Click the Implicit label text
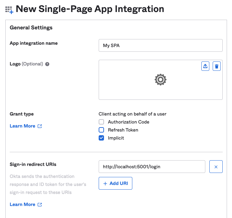The image size is (232, 218). coord(116,138)
